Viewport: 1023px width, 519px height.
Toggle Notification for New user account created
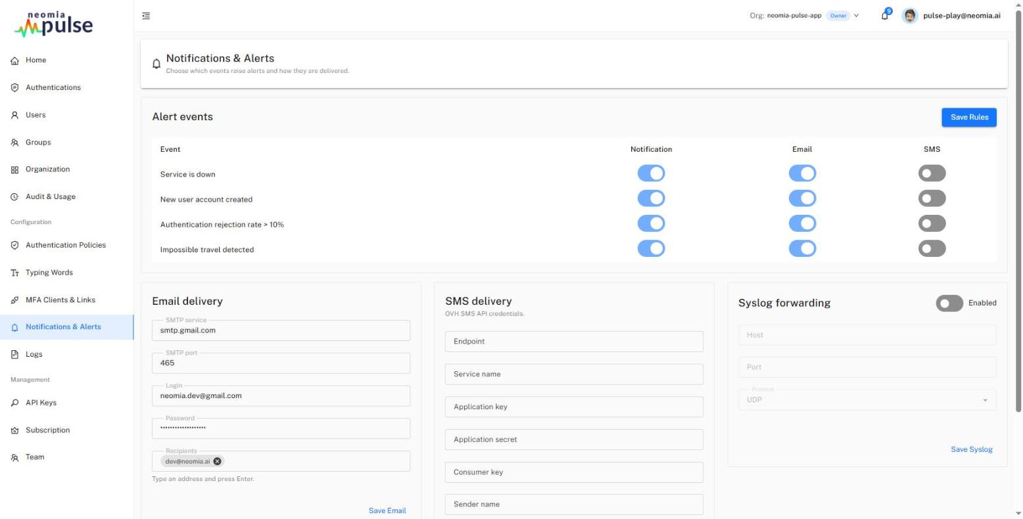click(x=651, y=198)
